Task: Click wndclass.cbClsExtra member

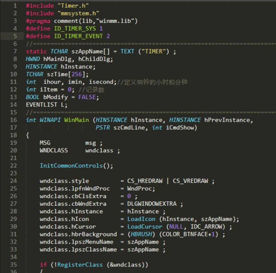Action: (73, 196)
